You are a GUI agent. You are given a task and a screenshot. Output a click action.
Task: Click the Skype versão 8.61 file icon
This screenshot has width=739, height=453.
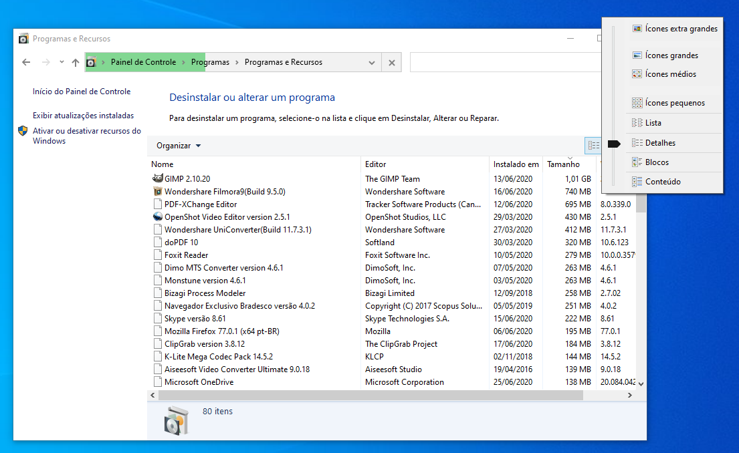click(x=157, y=318)
